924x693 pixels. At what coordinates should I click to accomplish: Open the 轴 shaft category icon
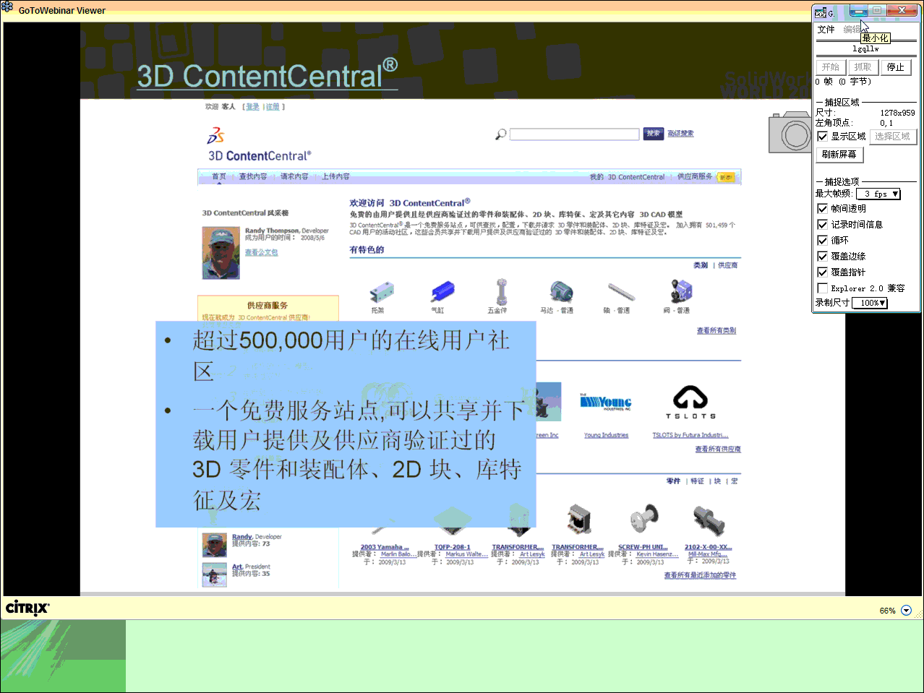tap(621, 293)
